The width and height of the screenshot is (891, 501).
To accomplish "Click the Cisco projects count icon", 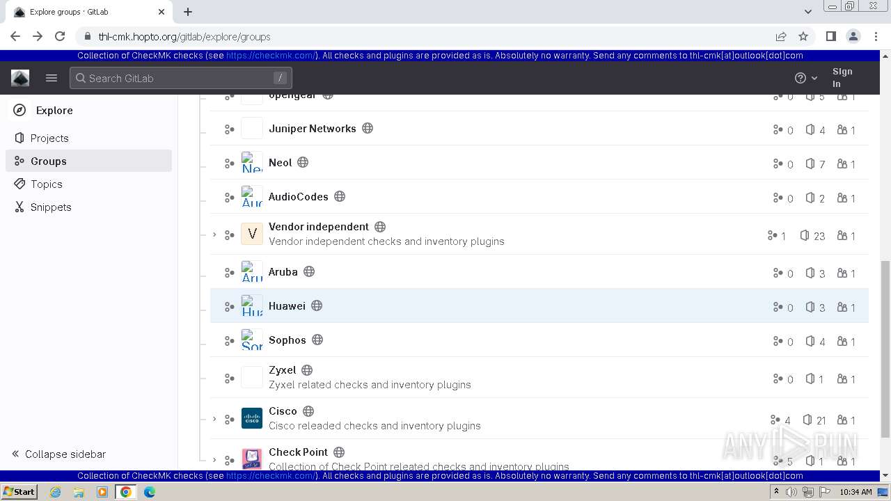I will (807, 420).
